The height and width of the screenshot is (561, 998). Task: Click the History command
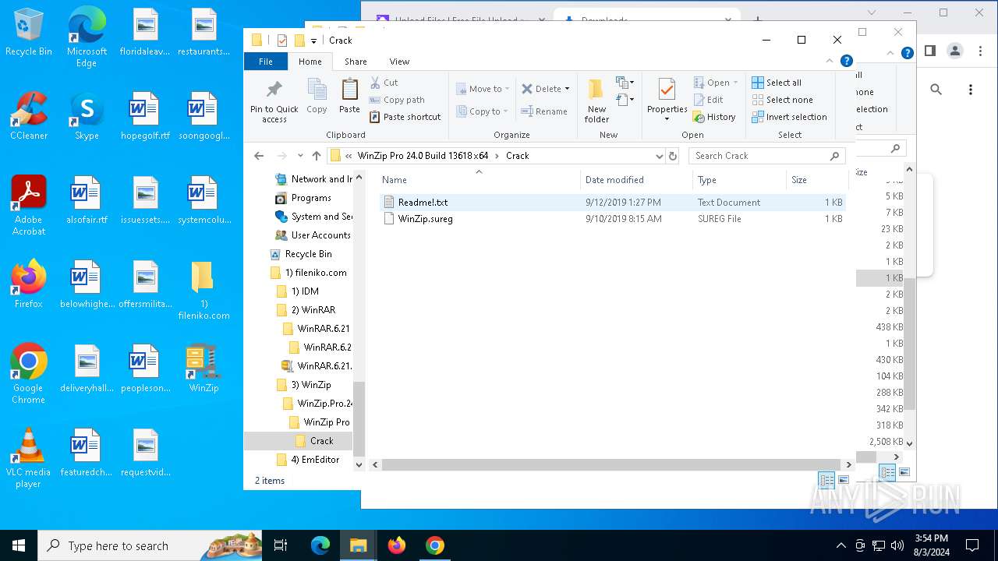click(714, 117)
